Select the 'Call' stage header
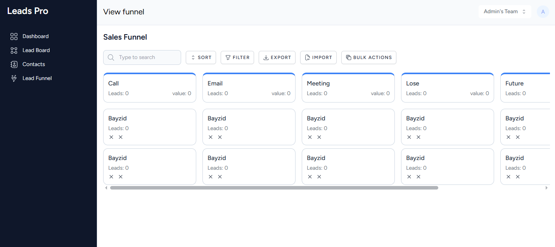 click(x=150, y=88)
